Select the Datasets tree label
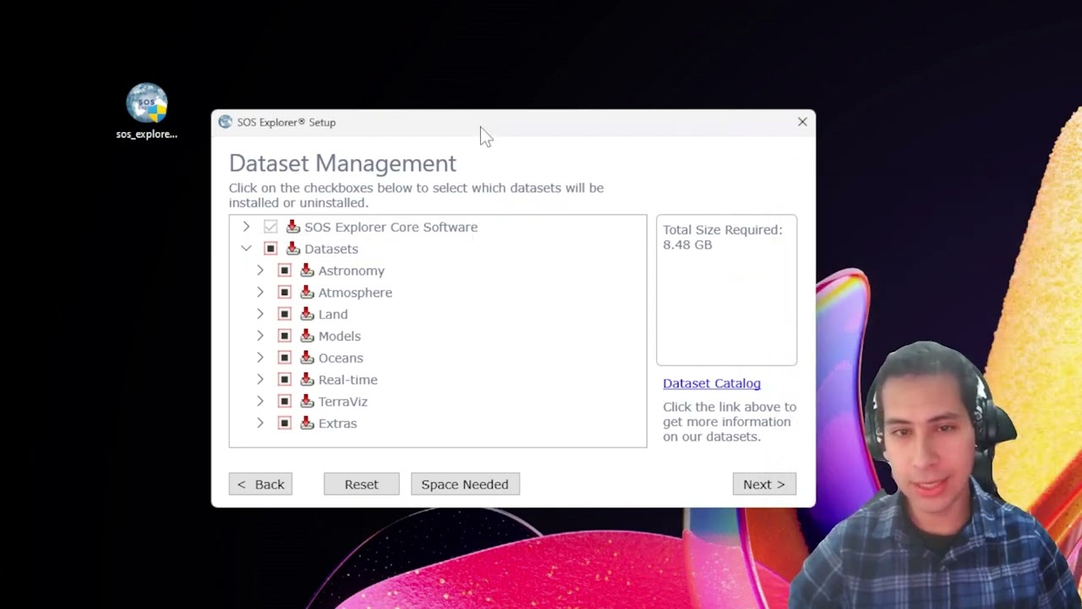 tap(331, 249)
